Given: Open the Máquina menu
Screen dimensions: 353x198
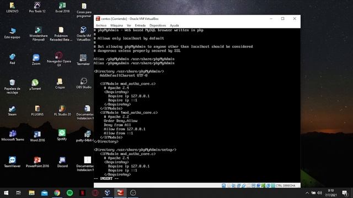Looking at the screenshot, I should coord(116,25).
